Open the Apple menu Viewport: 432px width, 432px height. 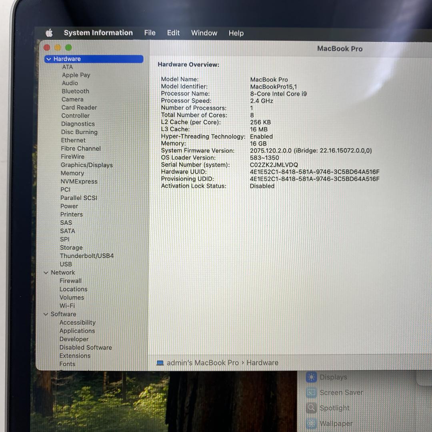[x=49, y=33]
